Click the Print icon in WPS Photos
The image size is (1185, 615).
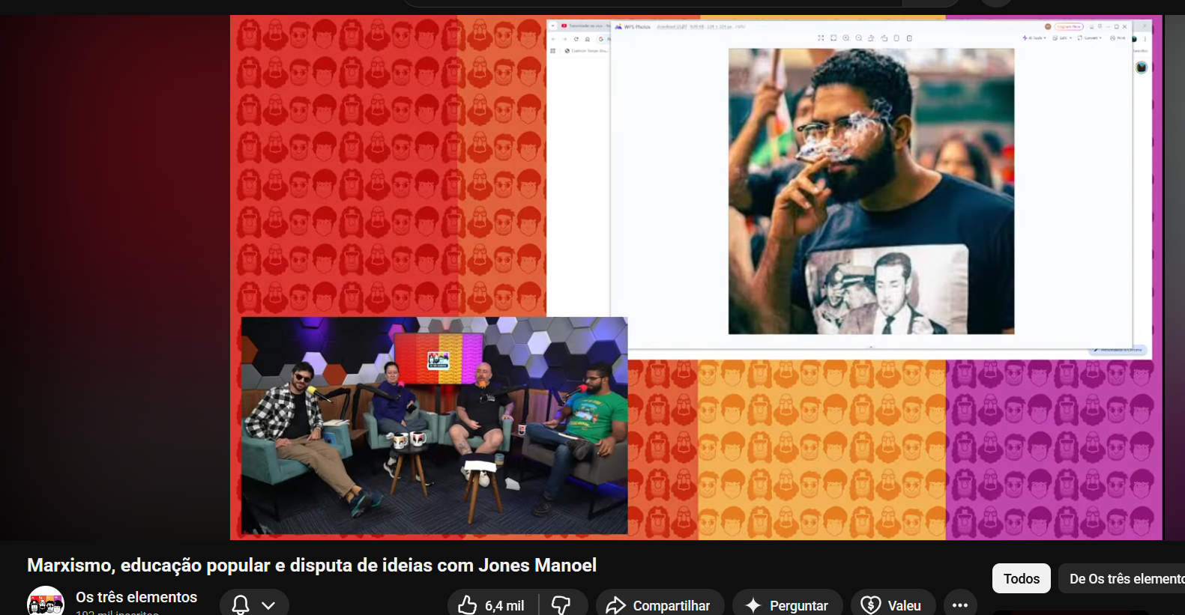1118,37
